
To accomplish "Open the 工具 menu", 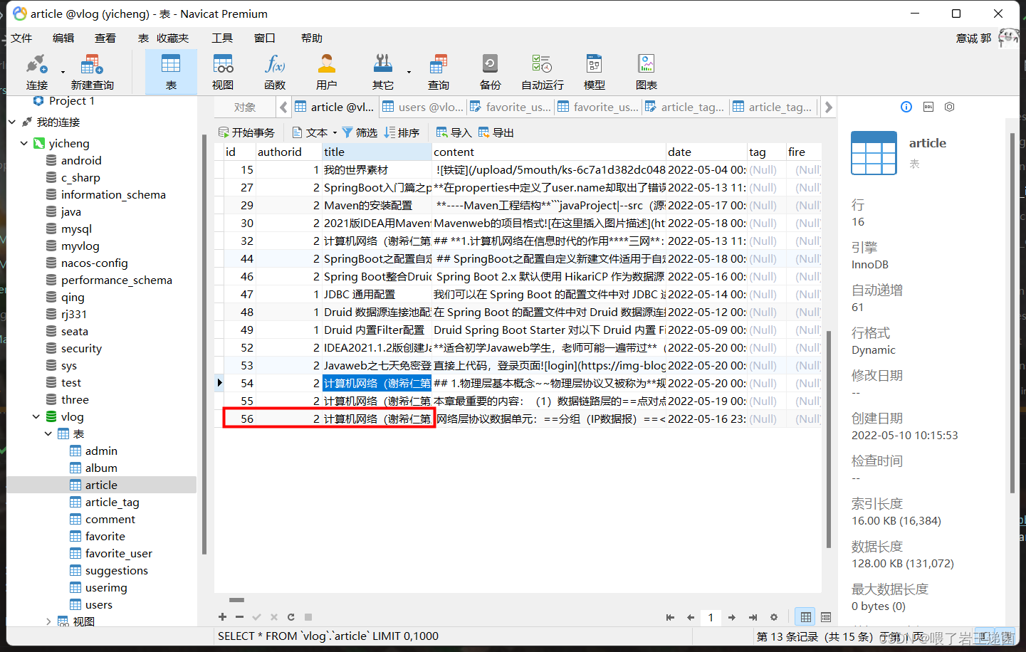I will tap(222, 38).
